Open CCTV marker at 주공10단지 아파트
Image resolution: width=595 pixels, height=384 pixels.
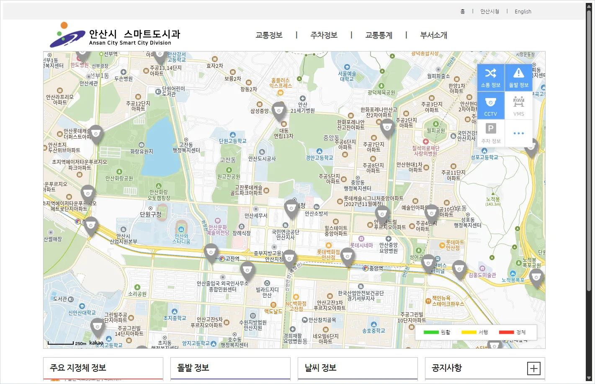pos(432,214)
